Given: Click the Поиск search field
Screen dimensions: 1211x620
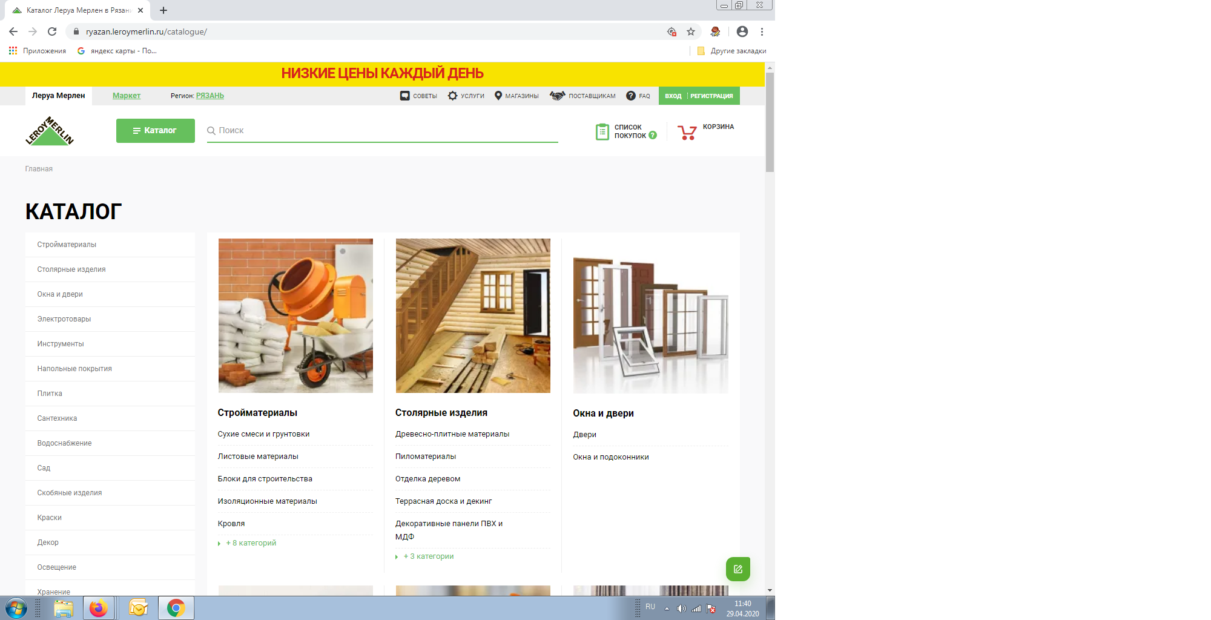Looking at the screenshot, I should click(x=383, y=130).
